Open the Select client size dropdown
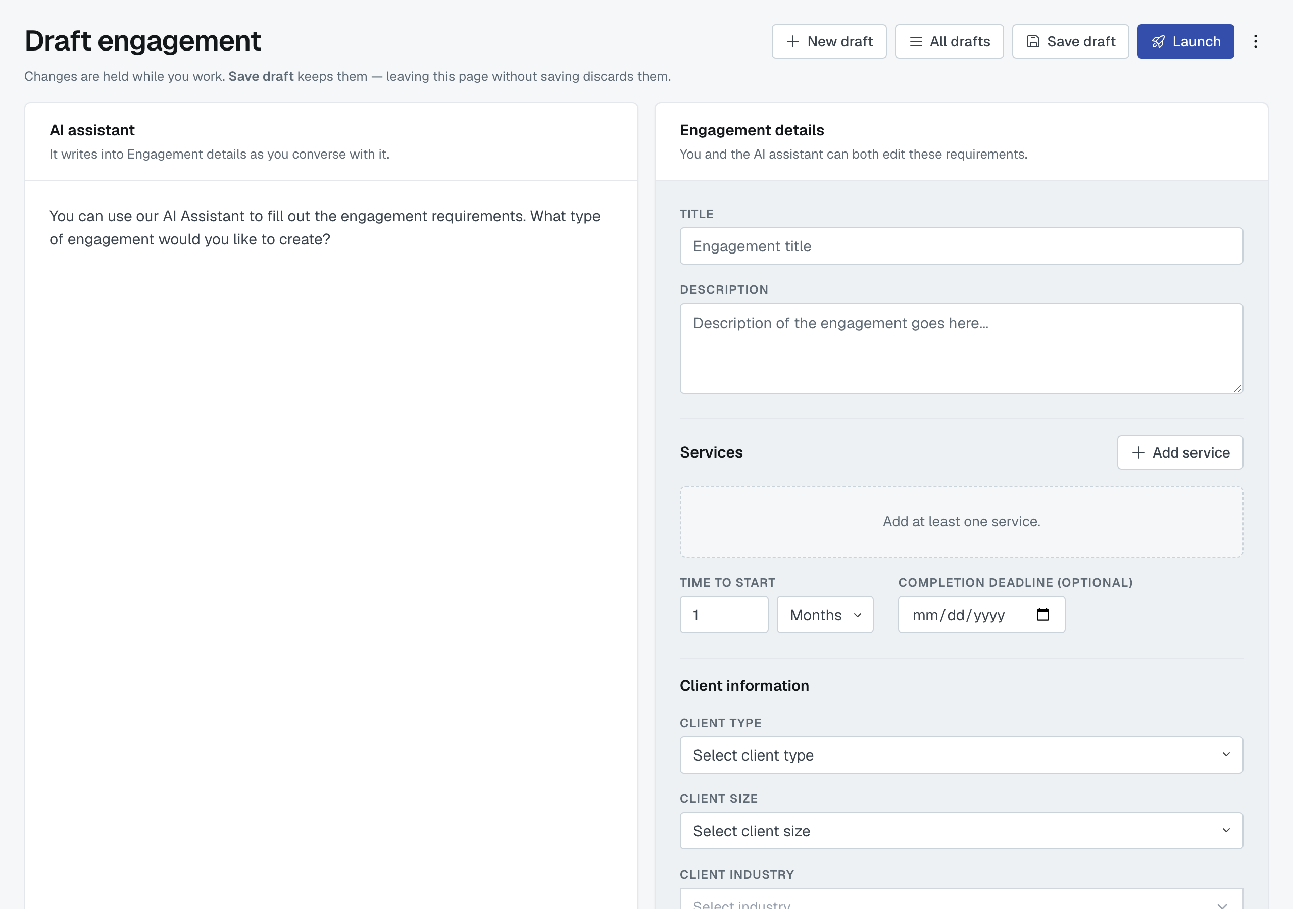 click(x=961, y=831)
